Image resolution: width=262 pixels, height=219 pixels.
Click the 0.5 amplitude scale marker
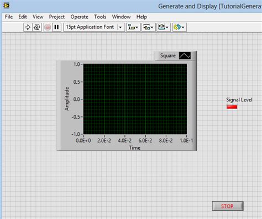point(77,82)
